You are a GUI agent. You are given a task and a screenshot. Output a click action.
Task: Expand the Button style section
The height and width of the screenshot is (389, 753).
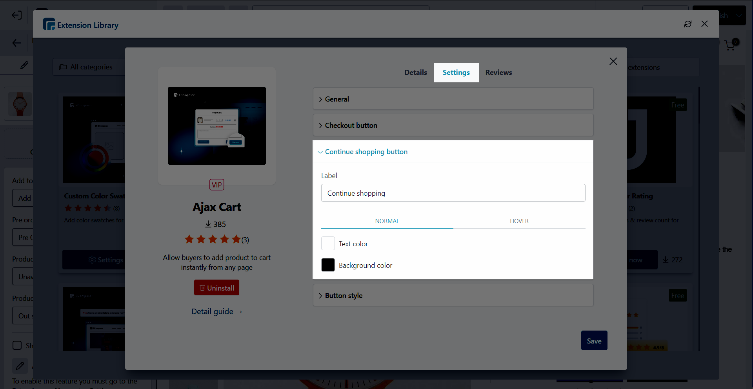click(x=453, y=295)
